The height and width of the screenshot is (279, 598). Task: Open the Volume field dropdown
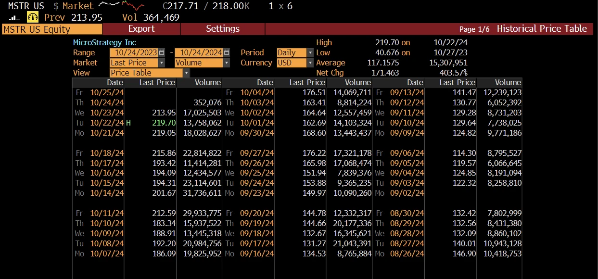pos(227,63)
